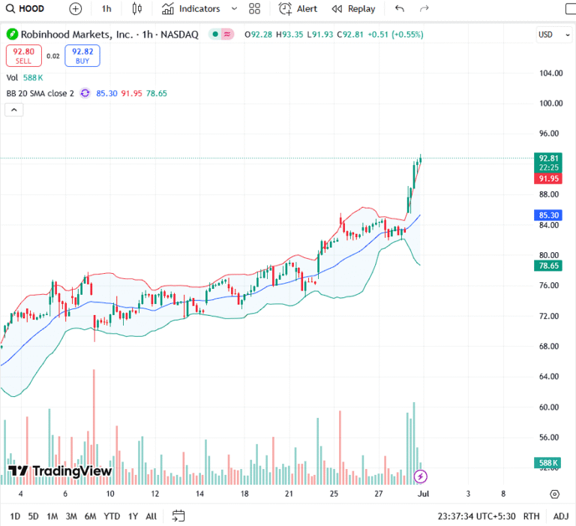This screenshot has width=576, height=526.
Task: Toggle the RTH session setting
Action: click(531, 516)
